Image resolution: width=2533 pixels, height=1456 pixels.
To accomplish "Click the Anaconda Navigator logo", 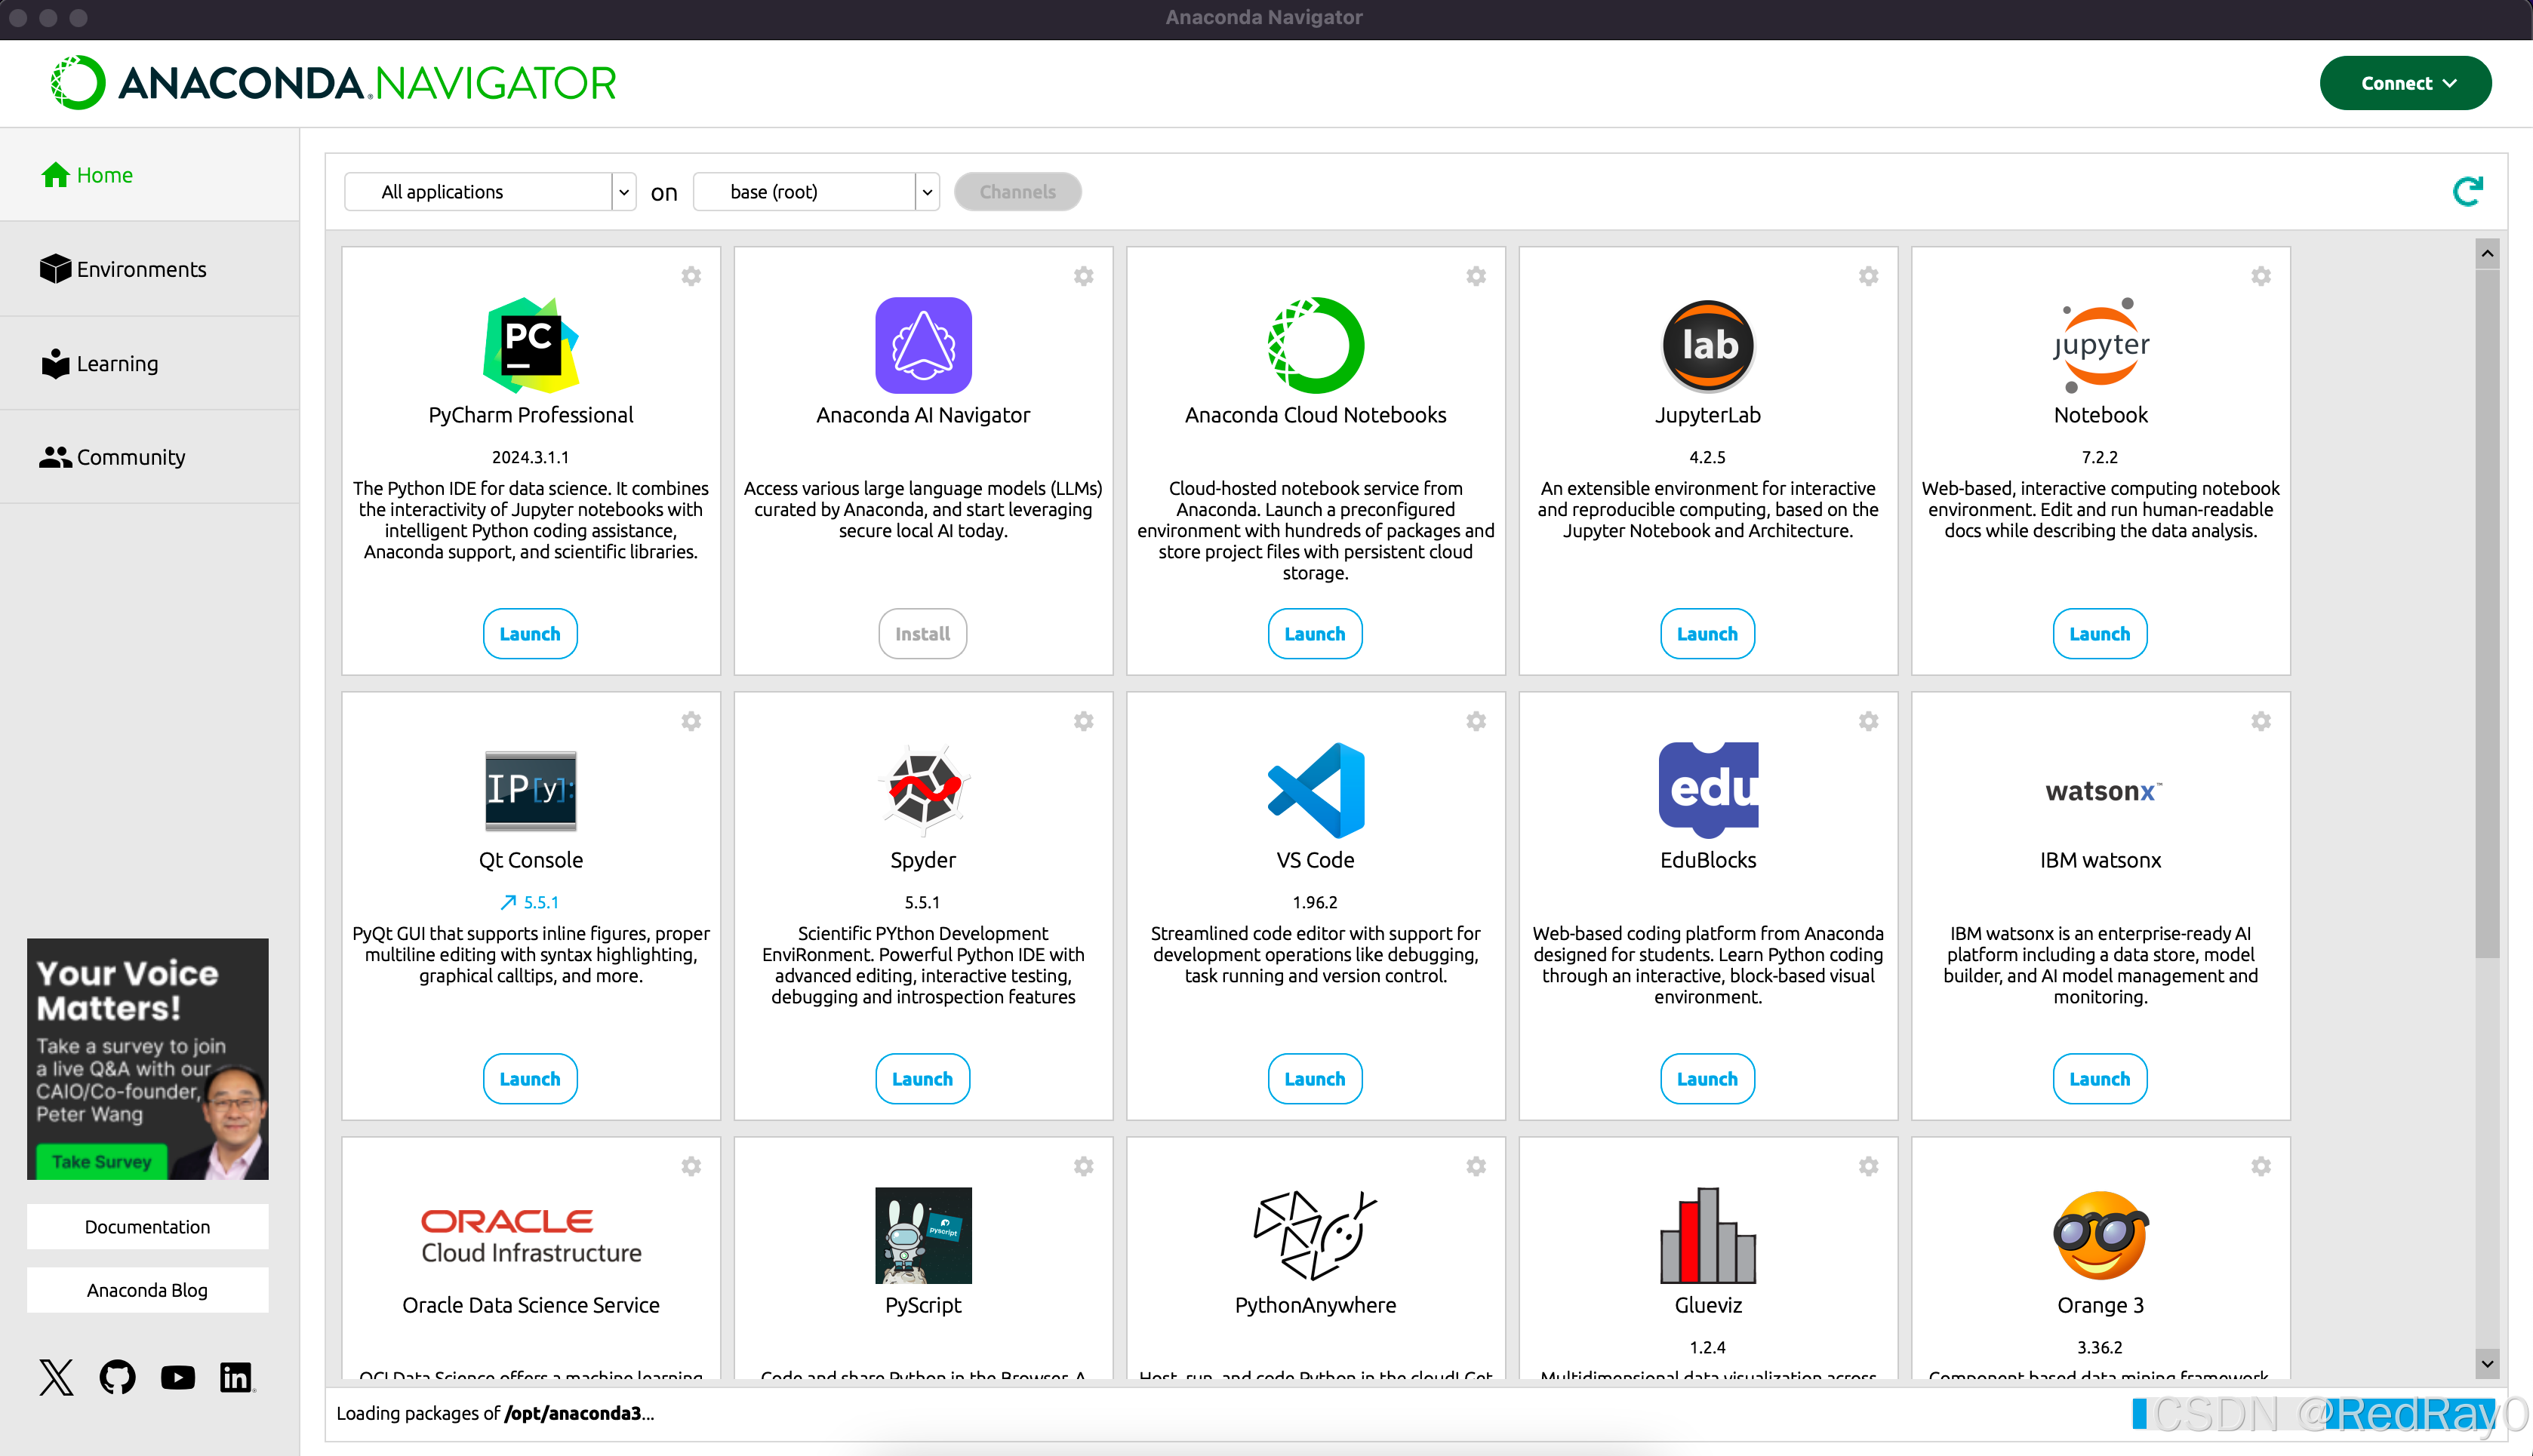I will pyautogui.click(x=333, y=83).
